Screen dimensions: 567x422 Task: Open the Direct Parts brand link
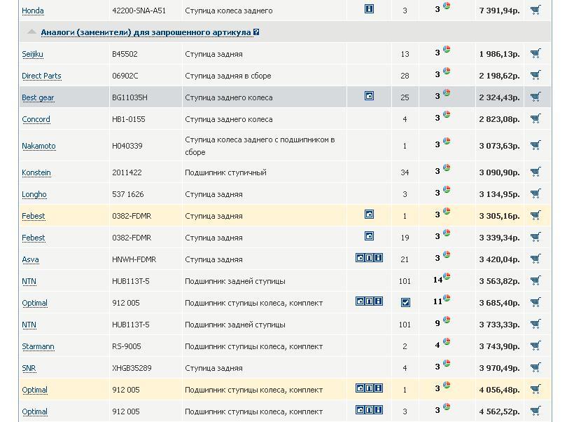(41, 76)
